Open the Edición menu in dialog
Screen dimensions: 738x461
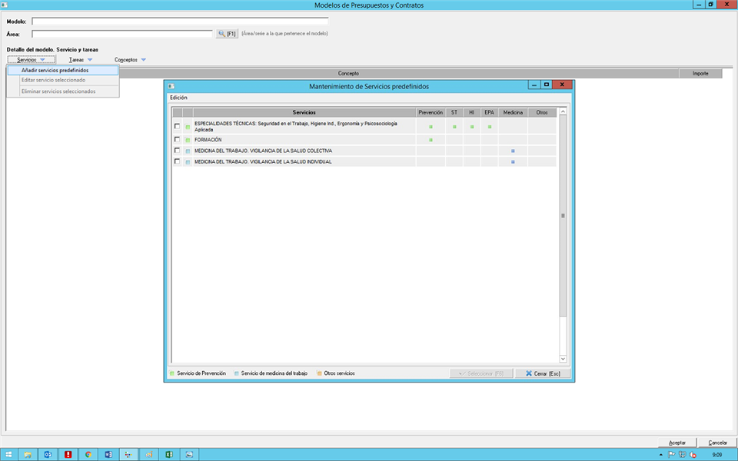[x=178, y=98]
